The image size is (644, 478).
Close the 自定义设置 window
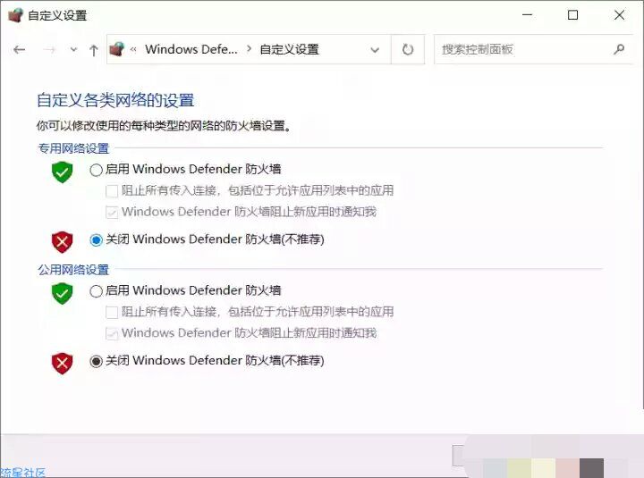pos(619,15)
